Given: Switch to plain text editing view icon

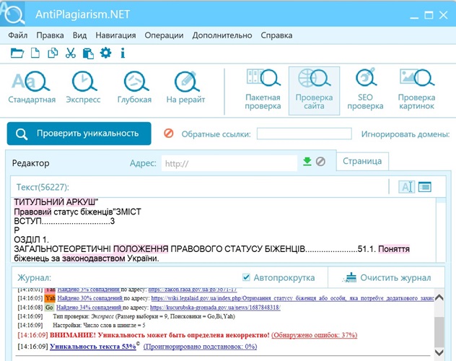Looking at the screenshot, I should pos(406,186).
